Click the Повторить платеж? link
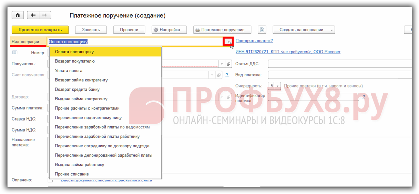 pyautogui.click(x=254, y=41)
